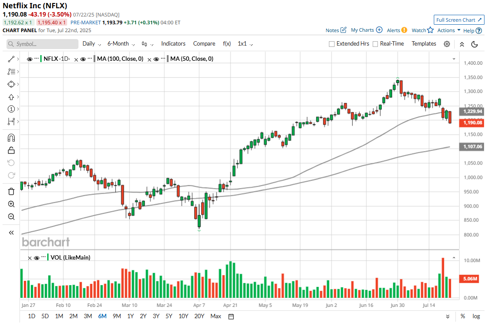
Task: Select the Fibonacci/text list annotation tool
Action: coord(11,72)
